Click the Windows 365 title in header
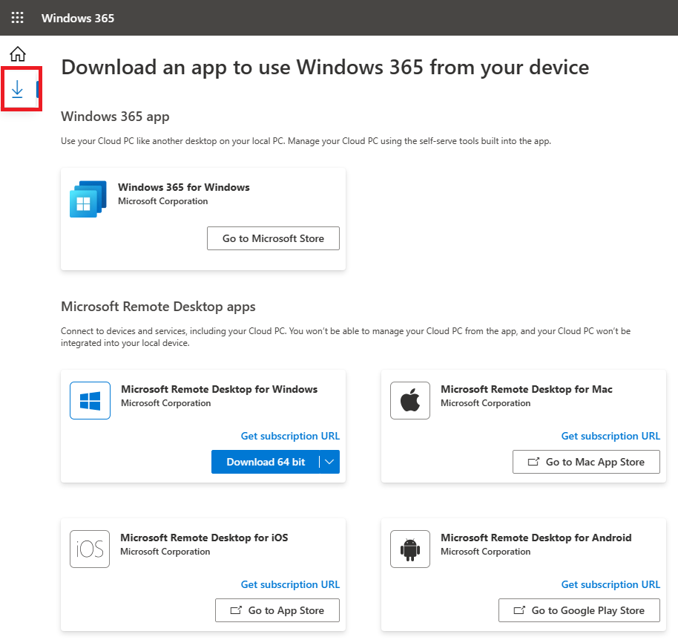678x640 pixels. tap(78, 18)
